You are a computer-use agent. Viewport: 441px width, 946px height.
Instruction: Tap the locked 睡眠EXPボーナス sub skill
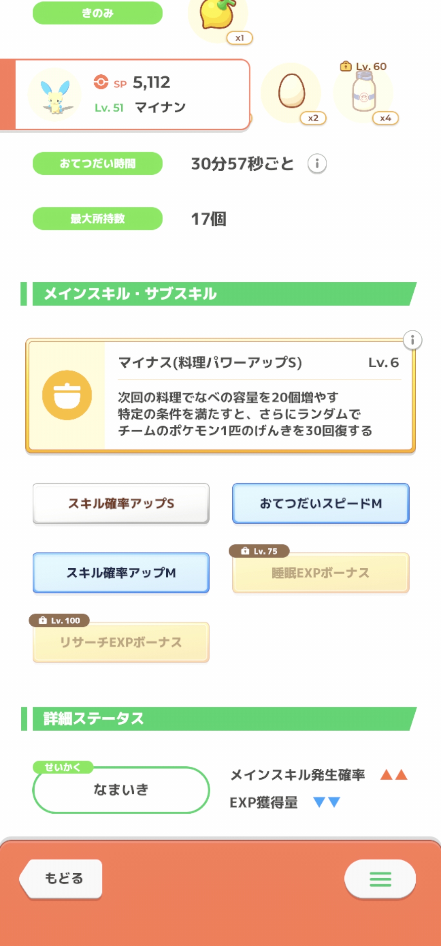click(x=321, y=573)
